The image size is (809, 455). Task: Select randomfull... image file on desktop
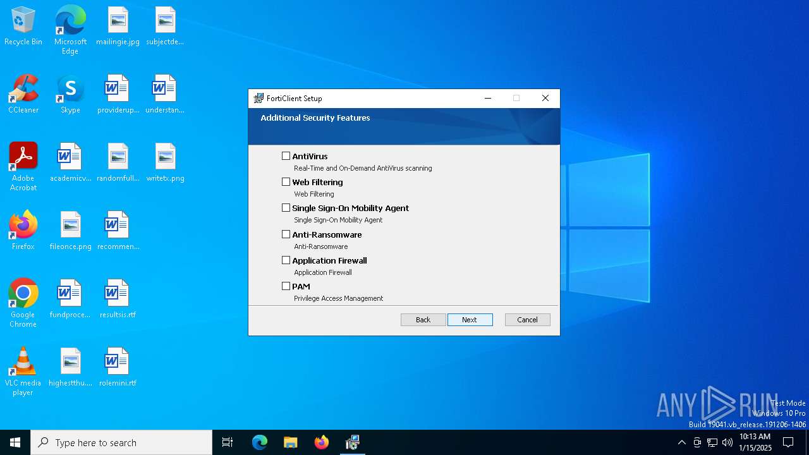click(x=118, y=162)
